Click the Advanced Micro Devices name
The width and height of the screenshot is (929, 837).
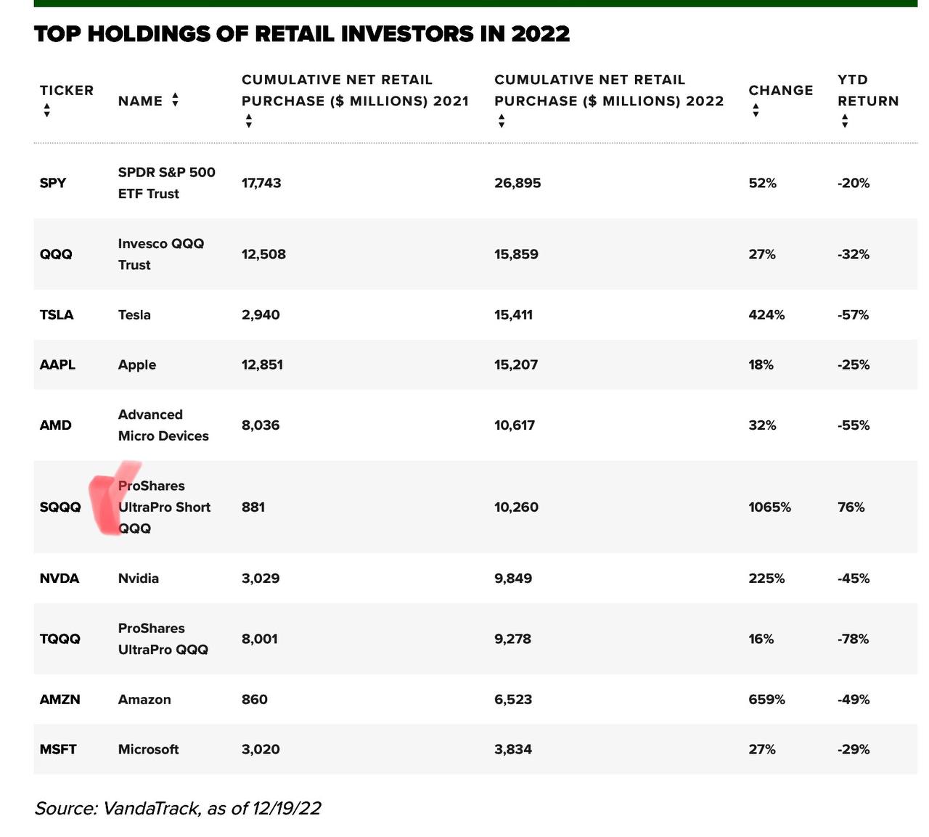coord(163,425)
